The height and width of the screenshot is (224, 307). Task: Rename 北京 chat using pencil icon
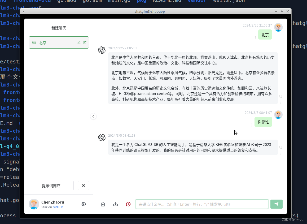[79, 42]
